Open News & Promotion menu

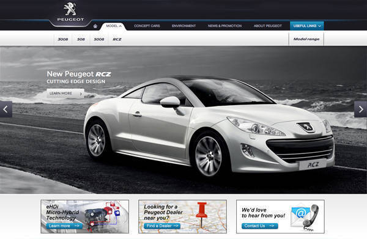pos(224,26)
